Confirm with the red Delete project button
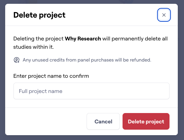Viewport: 184px width, 140px height. pyautogui.click(x=146, y=121)
